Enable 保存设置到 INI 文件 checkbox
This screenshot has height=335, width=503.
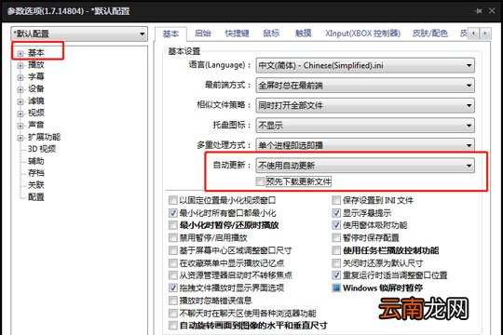click(336, 201)
